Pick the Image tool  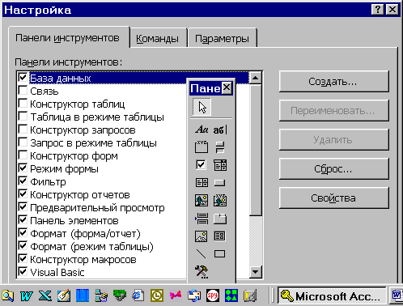201,236
